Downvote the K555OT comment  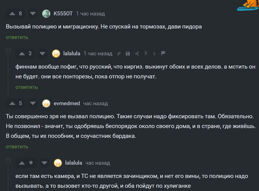click(33, 14)
